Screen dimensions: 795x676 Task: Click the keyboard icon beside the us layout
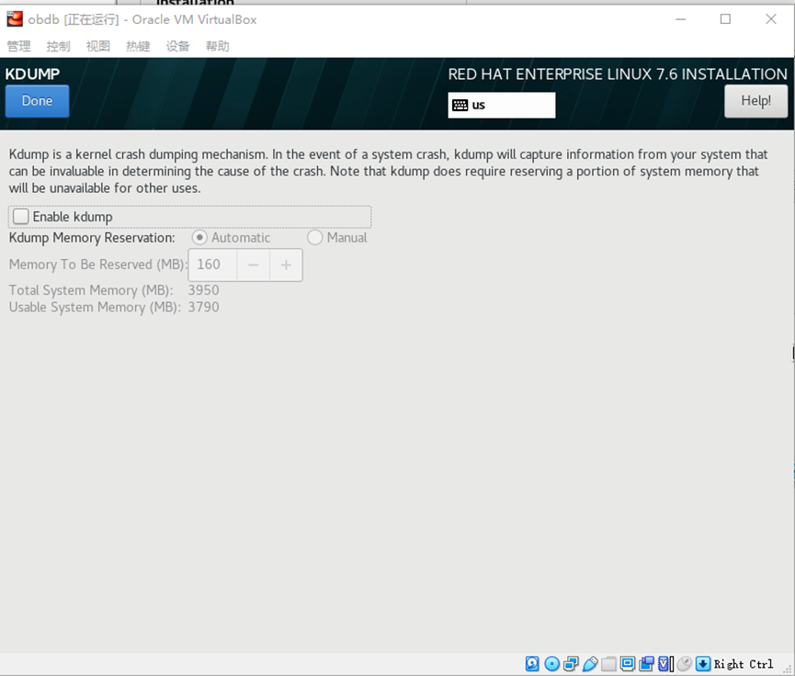tap(460, 105)
